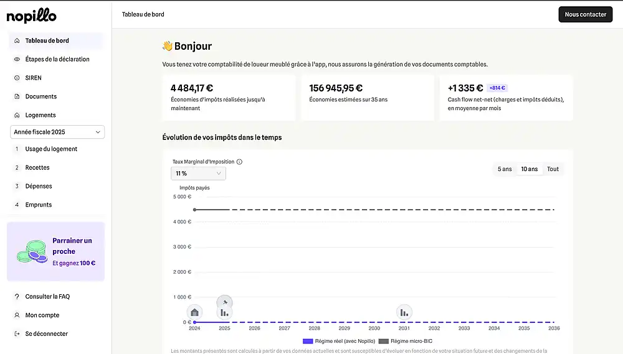Click the info icon next to Taux Marginal d'Imposition
Viewport: 623px width, 354px height.
pyautogui.click(x=240, y=162)
